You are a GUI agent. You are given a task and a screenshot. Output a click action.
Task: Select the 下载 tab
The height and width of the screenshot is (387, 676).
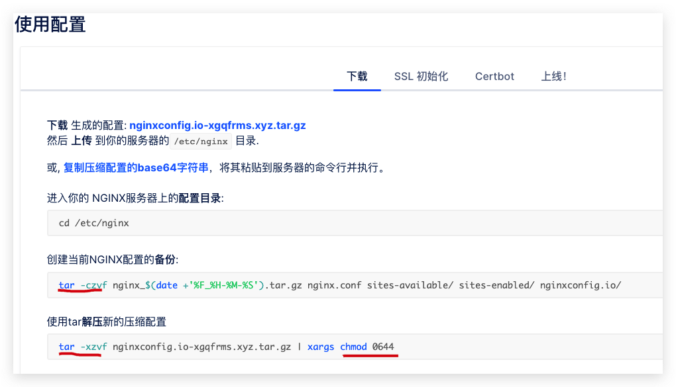pyautogui.click(x=357, y=76)
